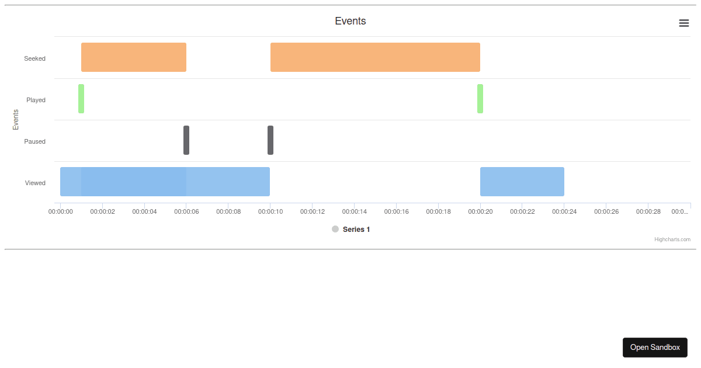The width and height of the screenshot is (701, 368).
Task: Click the Seeked axis label
Action: (34, 58)
